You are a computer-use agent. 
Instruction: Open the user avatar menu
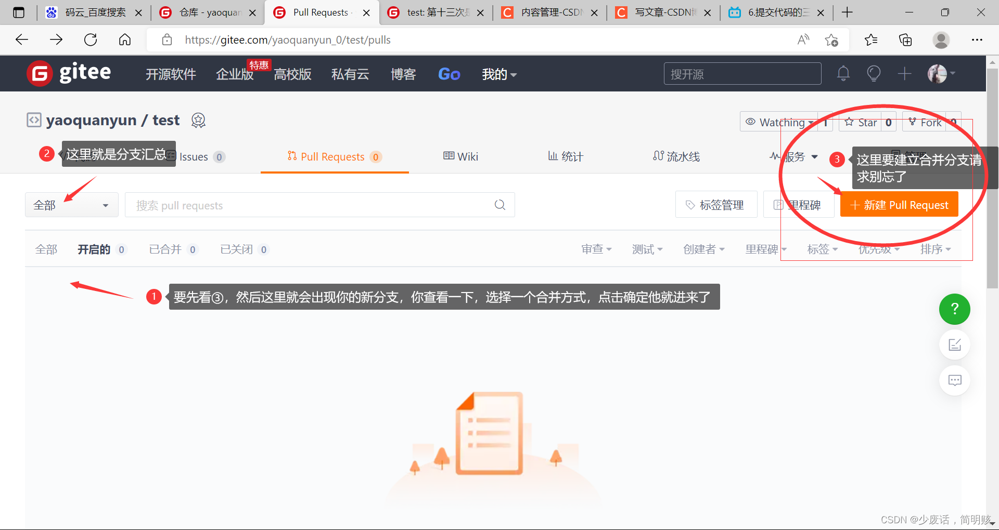coord(942,74)
